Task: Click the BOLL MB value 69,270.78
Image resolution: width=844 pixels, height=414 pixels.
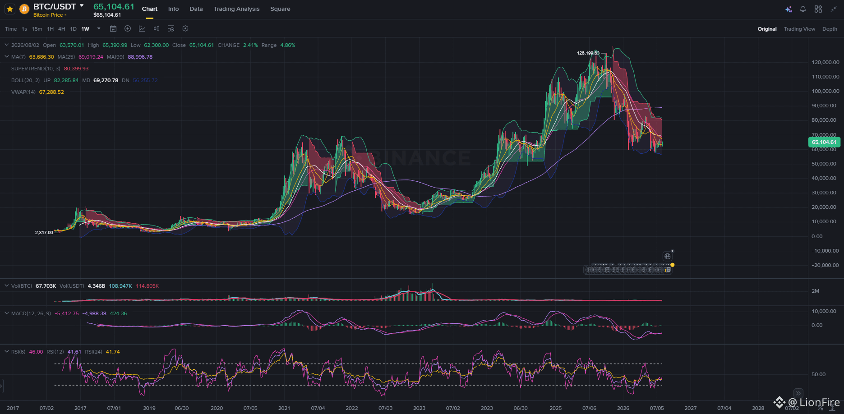Action: pos(106,80)
